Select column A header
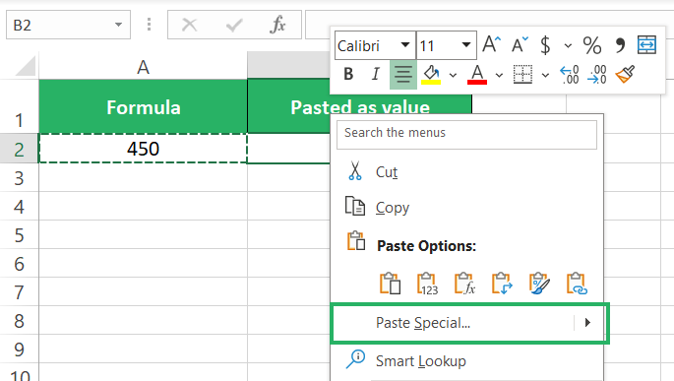This screenshot has height=381, width=674. [143, 67]
